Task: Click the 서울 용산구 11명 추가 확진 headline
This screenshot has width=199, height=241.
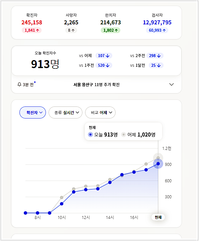Action: tap(96, 84)
